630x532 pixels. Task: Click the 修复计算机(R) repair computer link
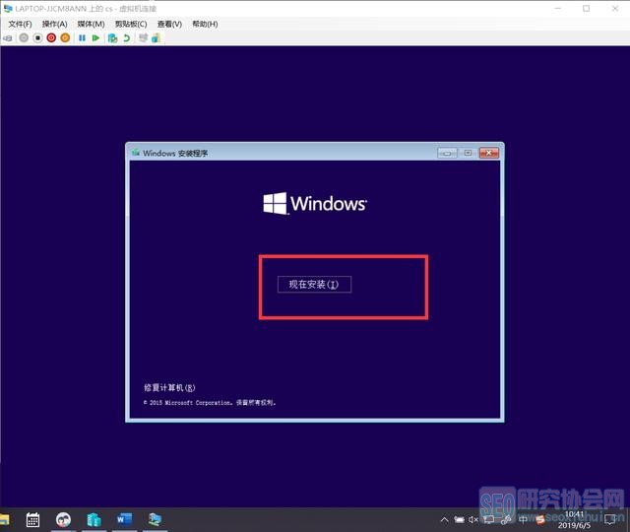(169, 387)
